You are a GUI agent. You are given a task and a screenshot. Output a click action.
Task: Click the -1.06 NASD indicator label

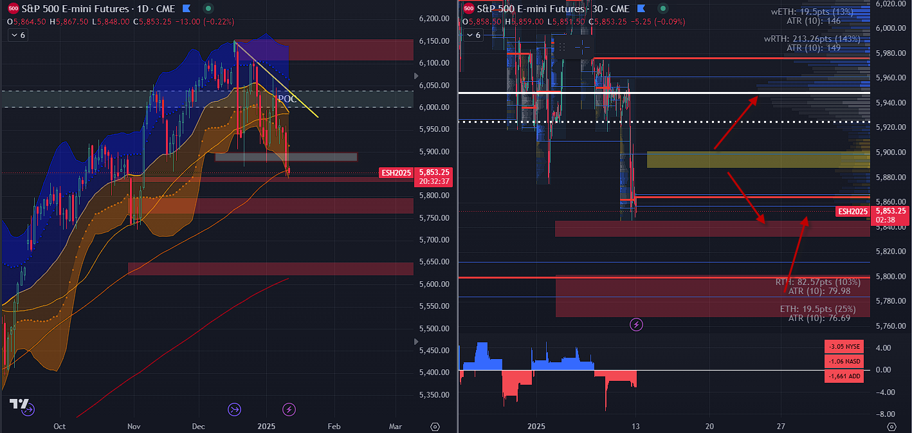point(843,362)
